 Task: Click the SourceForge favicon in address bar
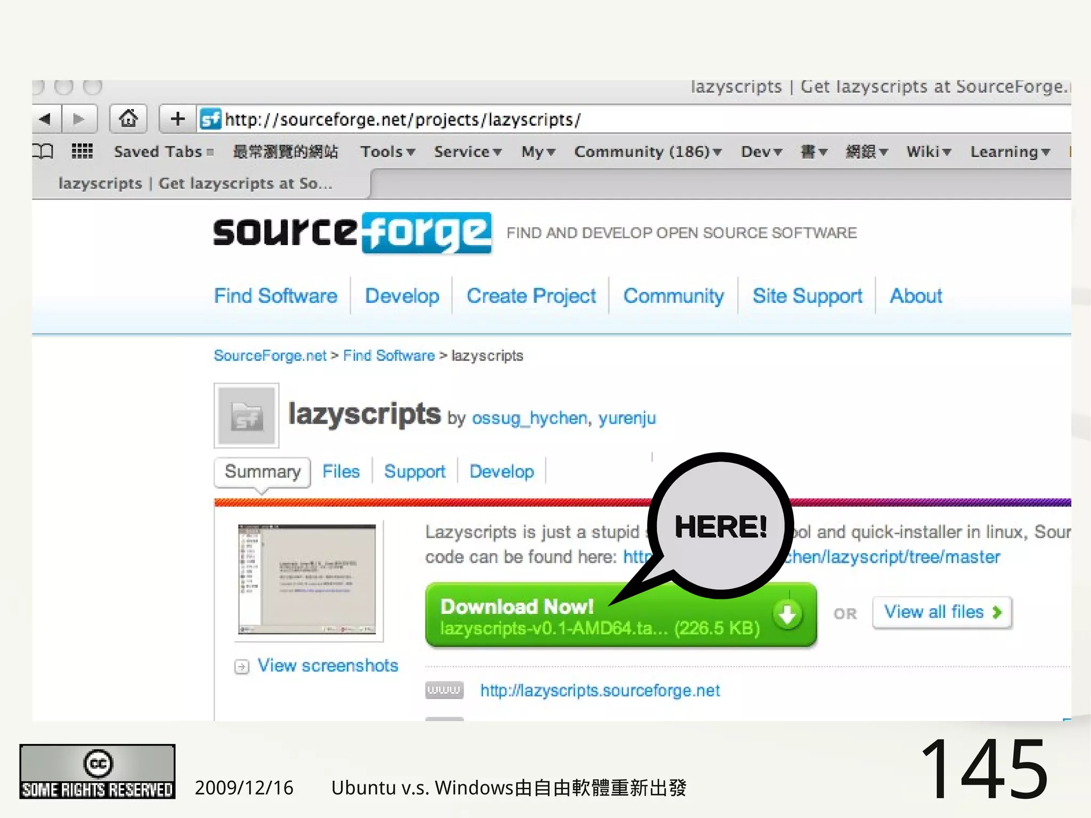[x=210, y=119]
